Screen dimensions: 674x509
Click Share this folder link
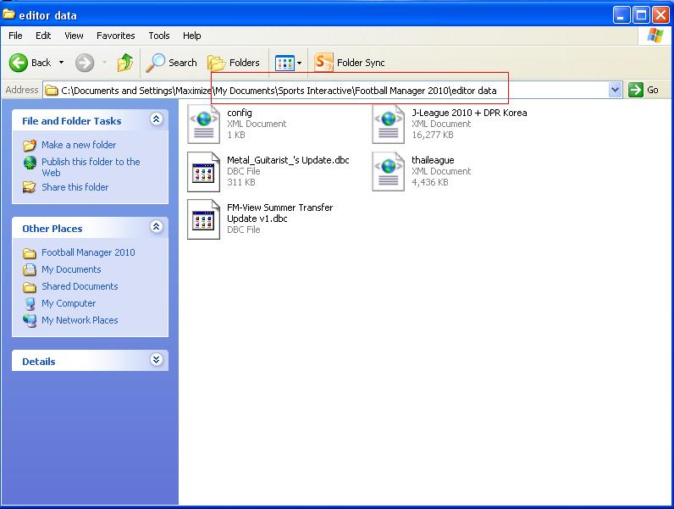pyautogui.click(x=75, y=187)
